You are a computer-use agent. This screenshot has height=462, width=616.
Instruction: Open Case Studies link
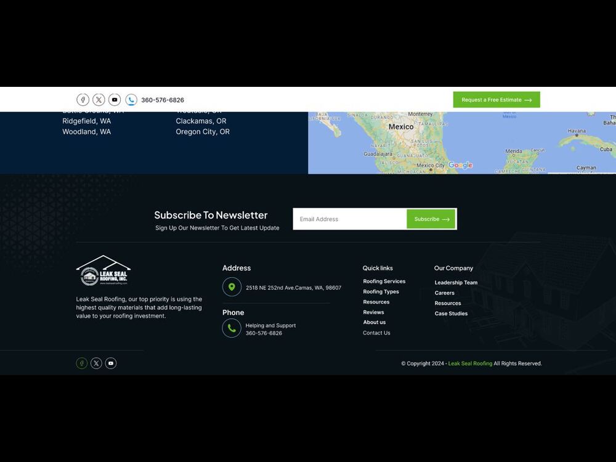pos(451,314)
